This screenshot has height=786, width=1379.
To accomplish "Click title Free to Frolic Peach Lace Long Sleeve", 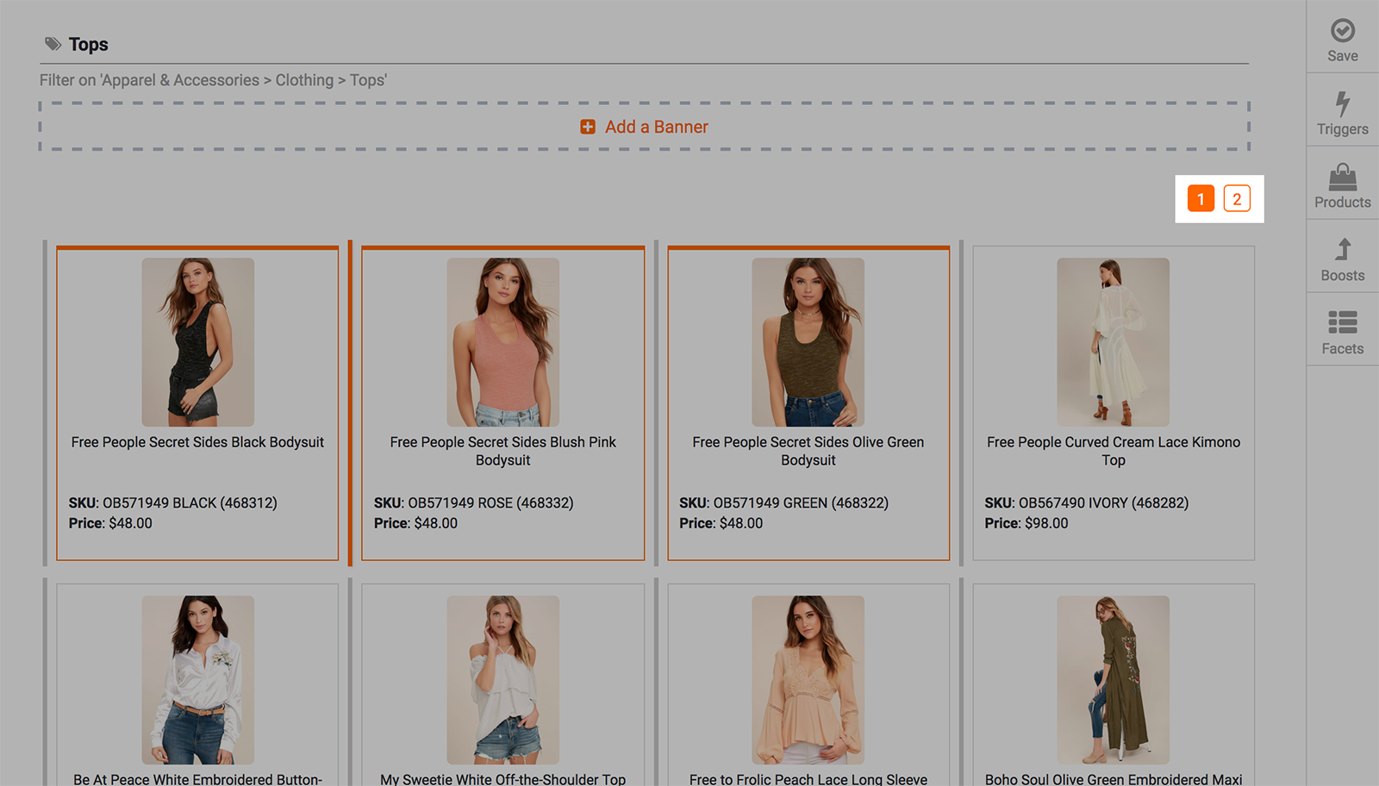I will [808, 779].
